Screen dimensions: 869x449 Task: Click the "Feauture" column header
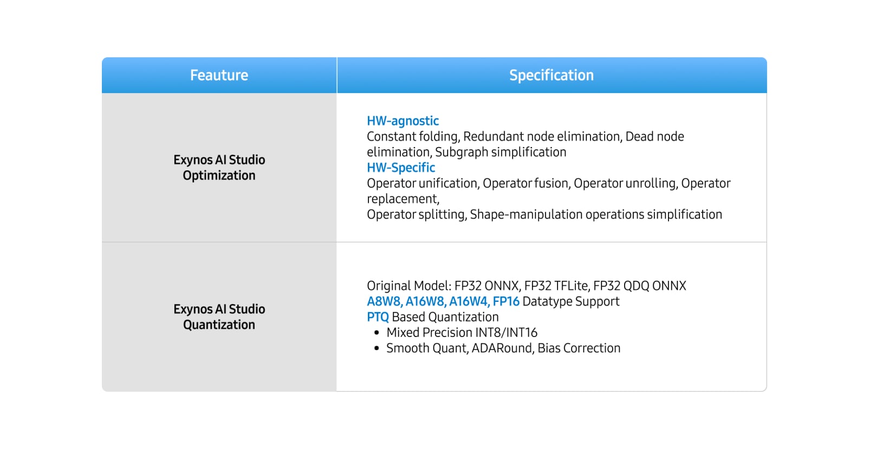(x=219, y=75)
